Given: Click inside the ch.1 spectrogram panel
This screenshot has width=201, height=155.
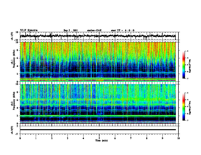Looking at the screenshot, I should pos(98,62).
